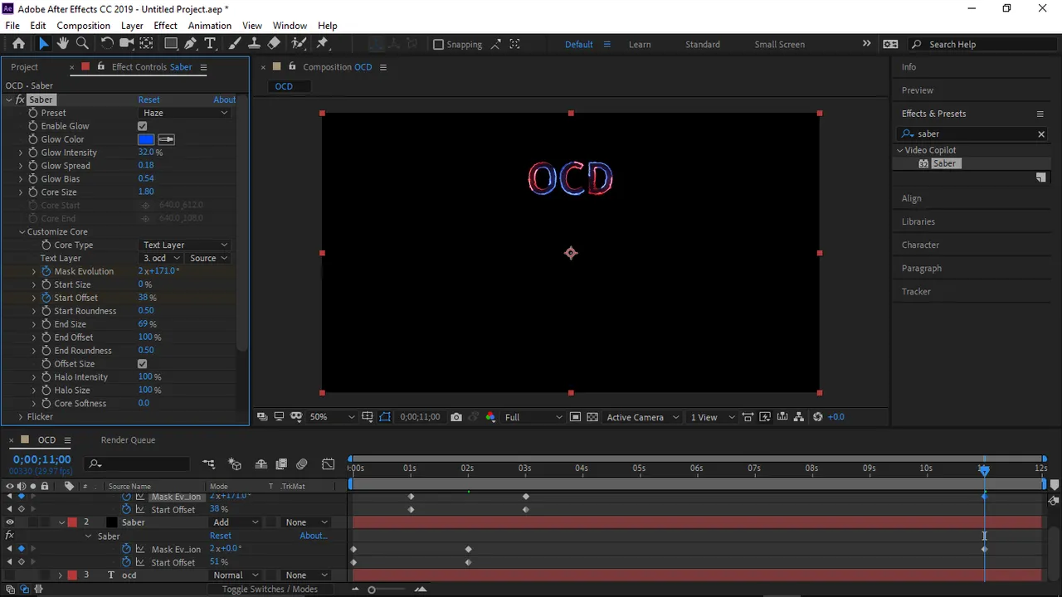This screenshot has width=1062, height=597.
Task: Open the Composition menu
Action: click(x=83, y=26)
